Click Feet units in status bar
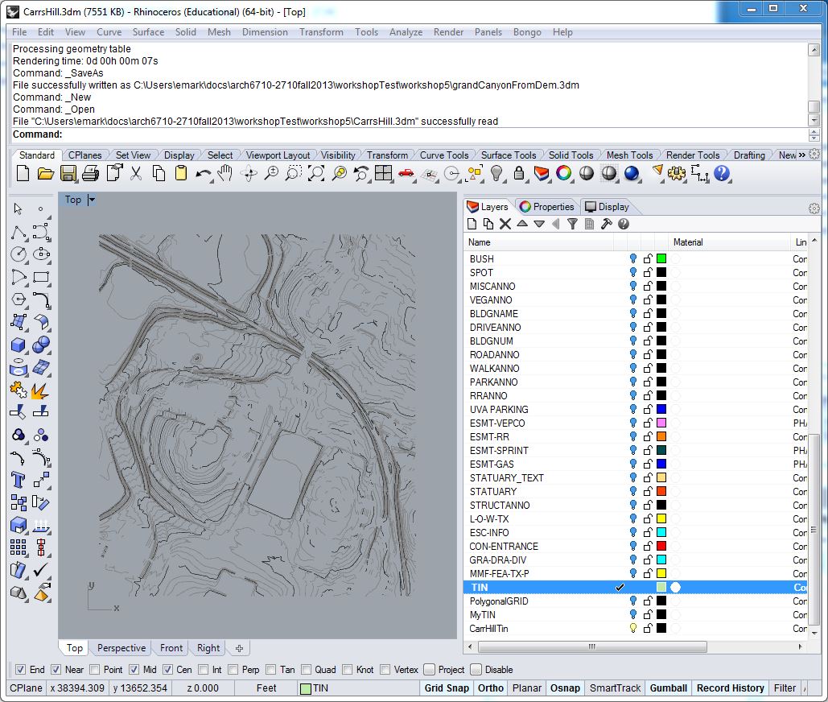This screenshot has width=828, height=702. click(x=266, y=688)
